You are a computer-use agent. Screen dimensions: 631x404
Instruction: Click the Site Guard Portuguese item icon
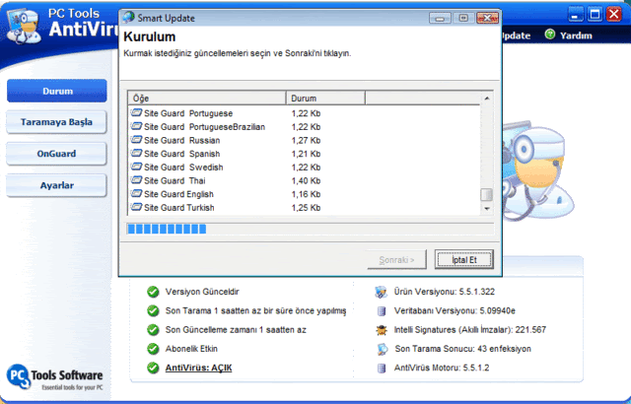(x=136, y=113)
